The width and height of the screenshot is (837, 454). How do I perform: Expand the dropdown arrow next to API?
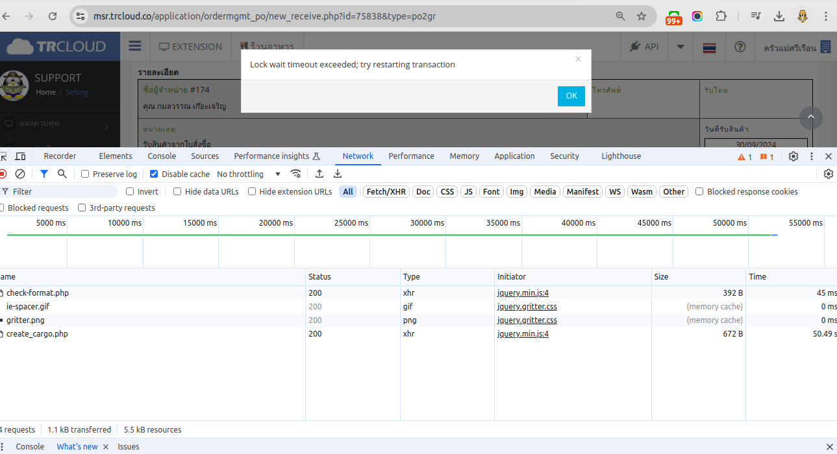click(681, 47)
